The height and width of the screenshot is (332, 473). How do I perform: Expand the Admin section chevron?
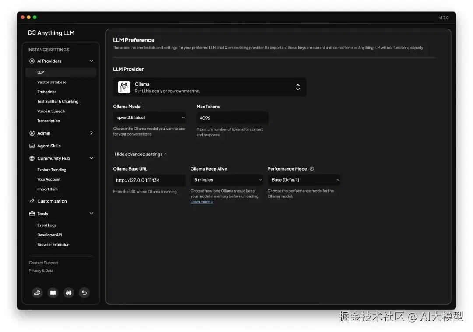pyautogui.click(x=92, y=133)
